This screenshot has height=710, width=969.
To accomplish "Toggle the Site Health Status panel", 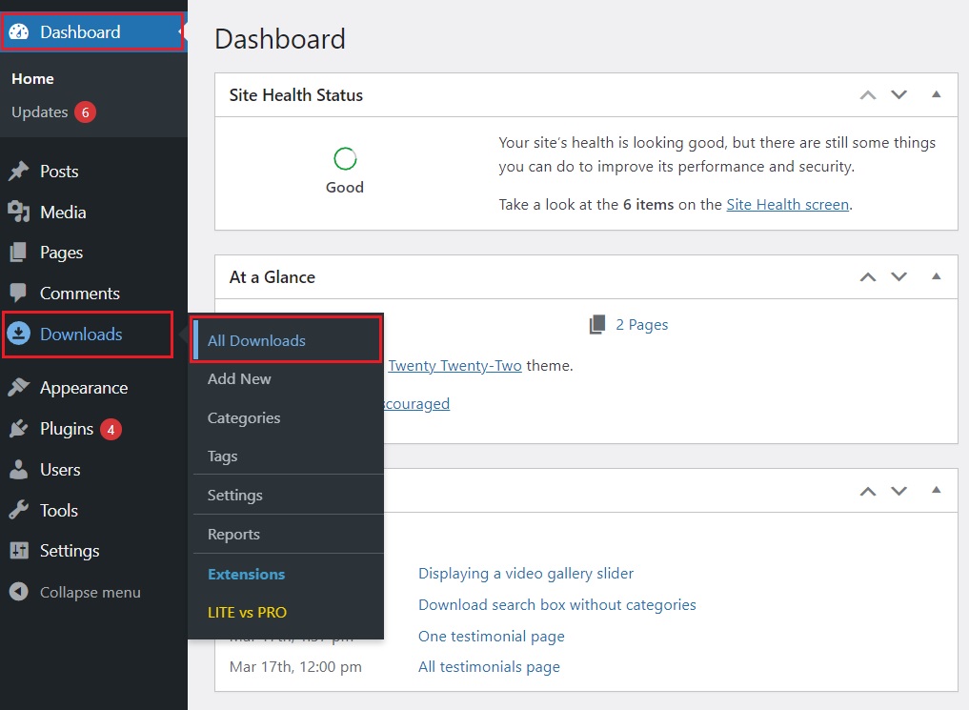I will pyautogui.click(x=937, y=94).
